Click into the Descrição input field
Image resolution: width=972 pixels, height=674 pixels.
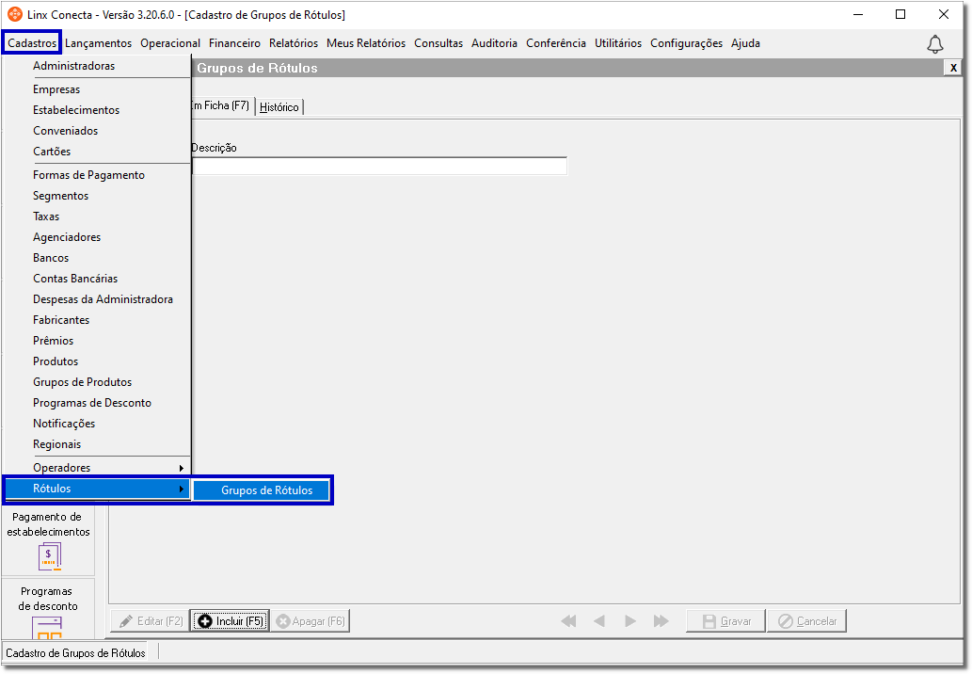click(379, 167)
